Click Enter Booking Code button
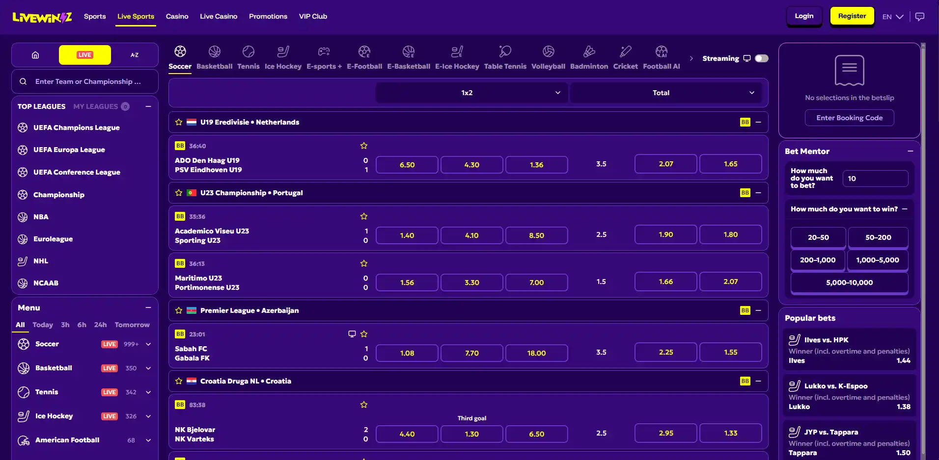The width and height of the screenshot is (939, 460). tap(850, 118)
